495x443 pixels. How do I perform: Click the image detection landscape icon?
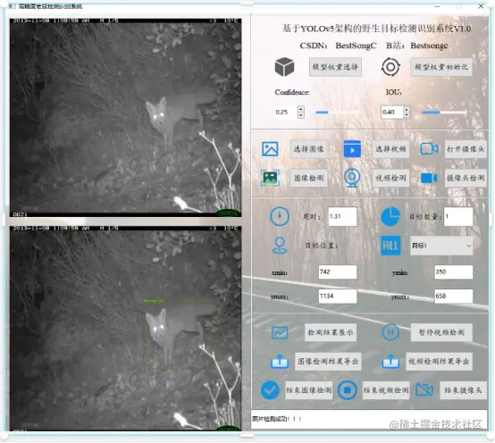[x=270, y=178]
